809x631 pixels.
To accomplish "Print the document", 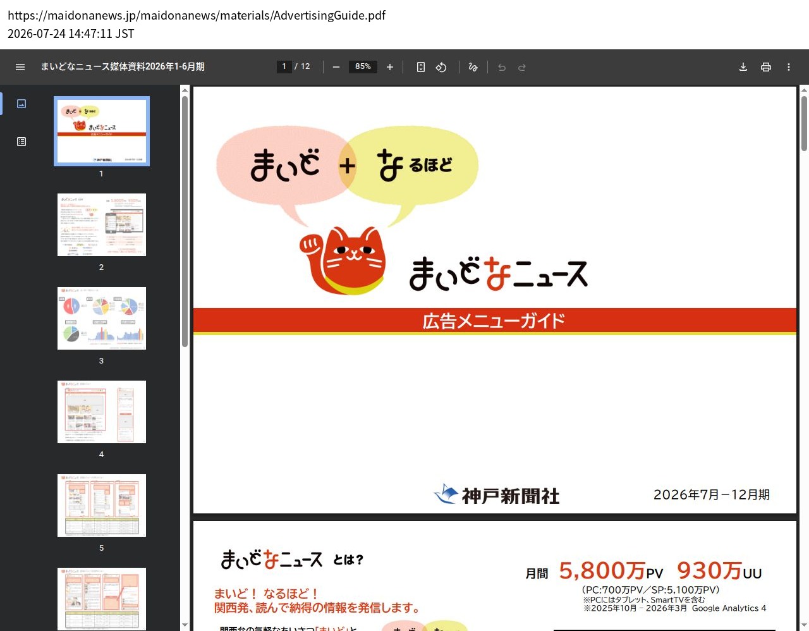I will pos(766,67).
